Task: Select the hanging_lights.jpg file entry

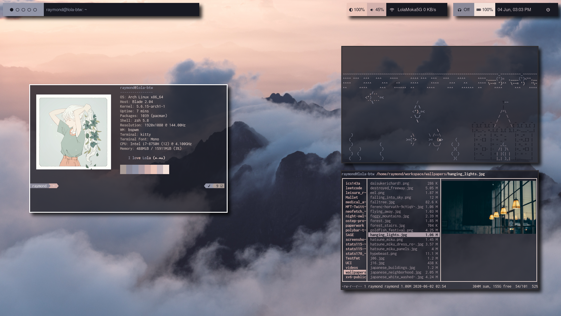Action: [x=388, y=235]
